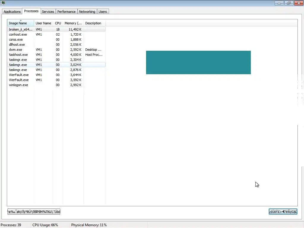Close the Task Manager window
Screen dimensions: 304x228
pyautogui.click(x=299, y=3)
